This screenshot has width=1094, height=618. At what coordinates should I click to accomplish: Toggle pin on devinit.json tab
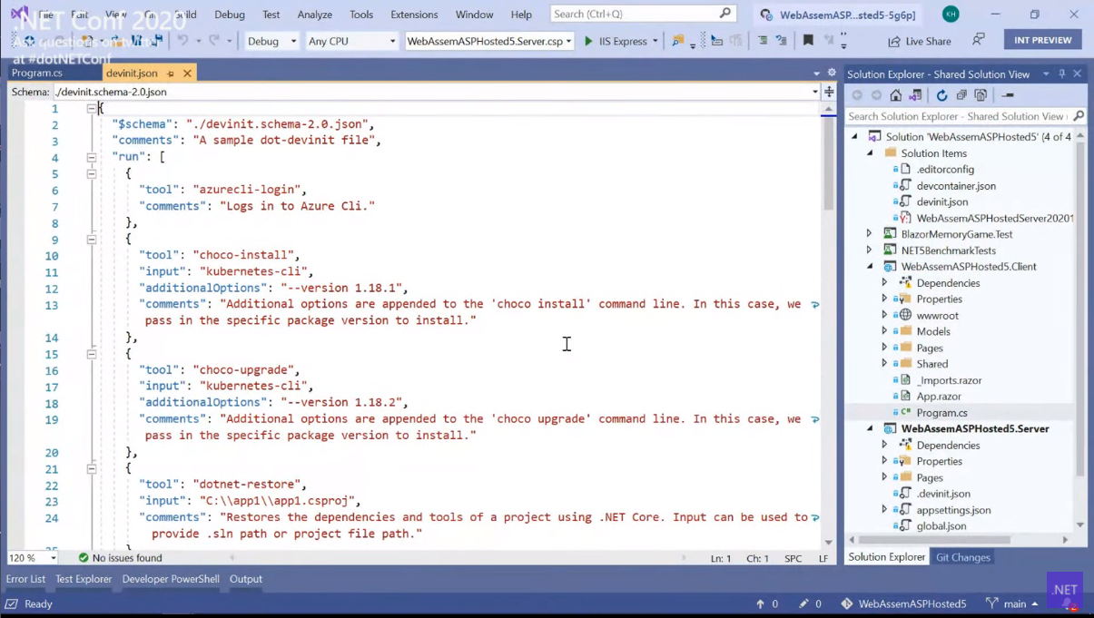pos(170,74)
